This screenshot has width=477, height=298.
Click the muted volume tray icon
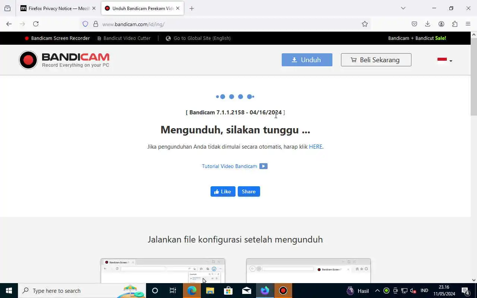coord(413,291)
